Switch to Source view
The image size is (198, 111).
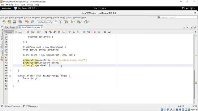point(9,32)
